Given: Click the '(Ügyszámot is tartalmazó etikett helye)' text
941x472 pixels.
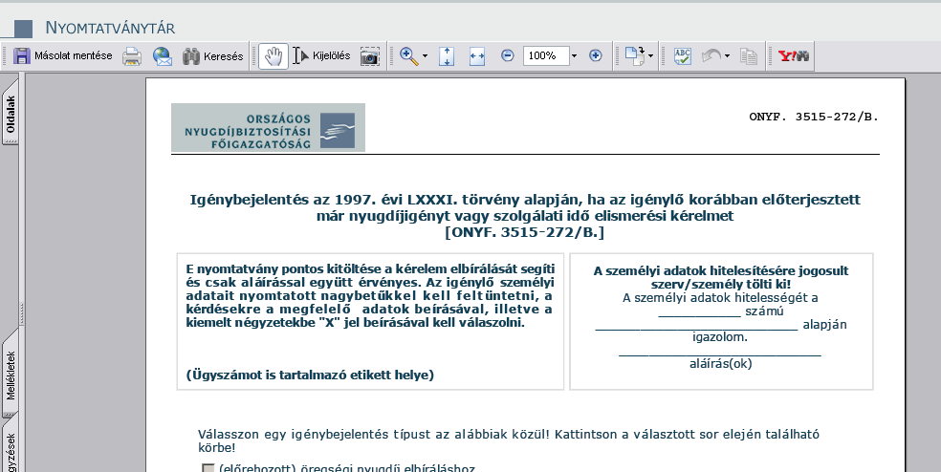Looking at the screenshot, I should click(310, 375).
